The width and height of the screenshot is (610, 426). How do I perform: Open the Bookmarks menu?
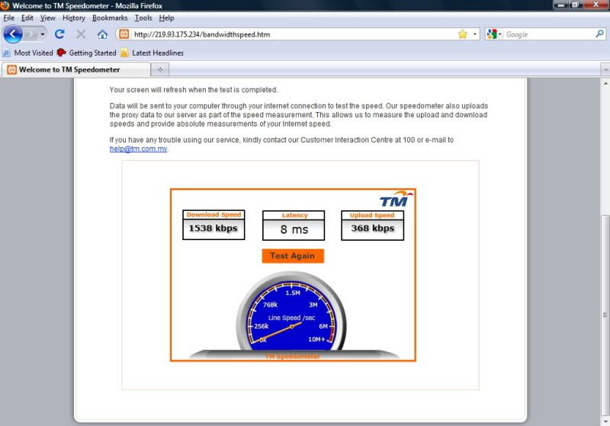tap(110, 18)
